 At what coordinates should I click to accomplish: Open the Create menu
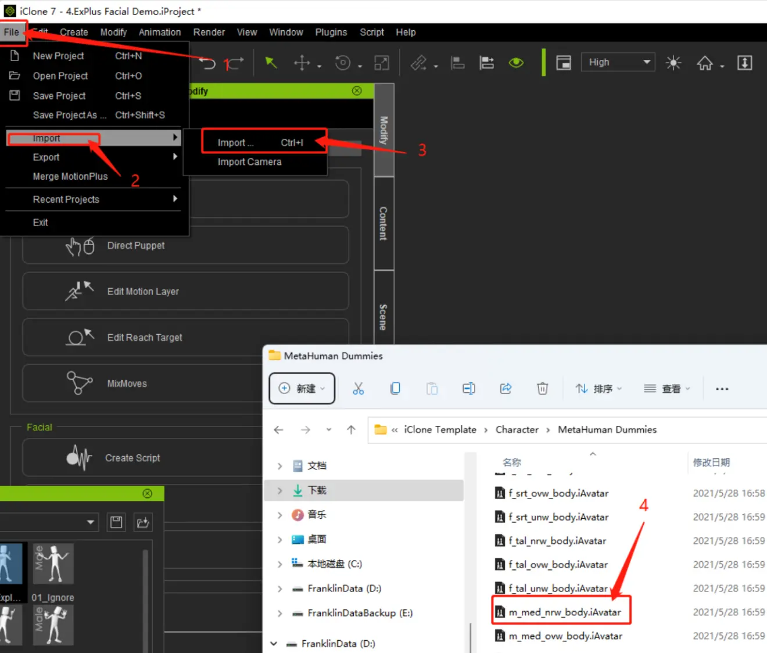(x=74, y=32)
